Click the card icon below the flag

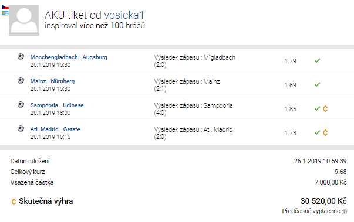5,13
